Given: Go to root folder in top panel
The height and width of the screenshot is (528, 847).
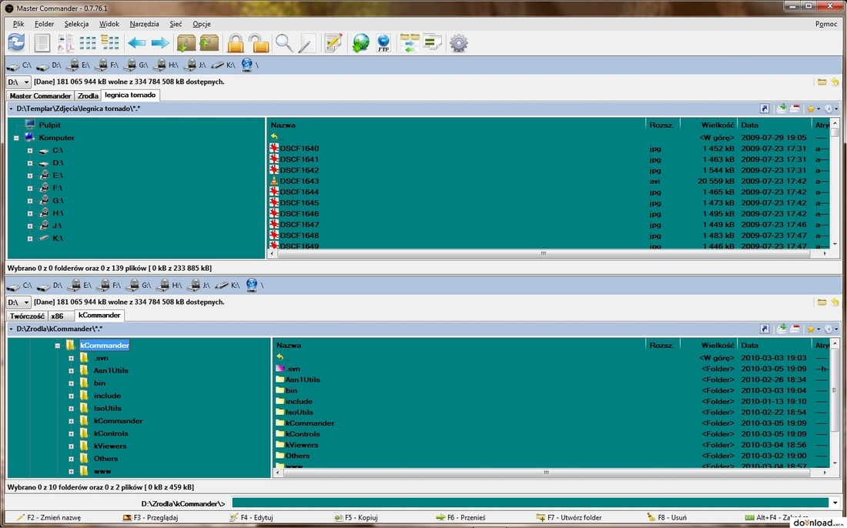Looking at the screenshot, I should pos(822,82).
